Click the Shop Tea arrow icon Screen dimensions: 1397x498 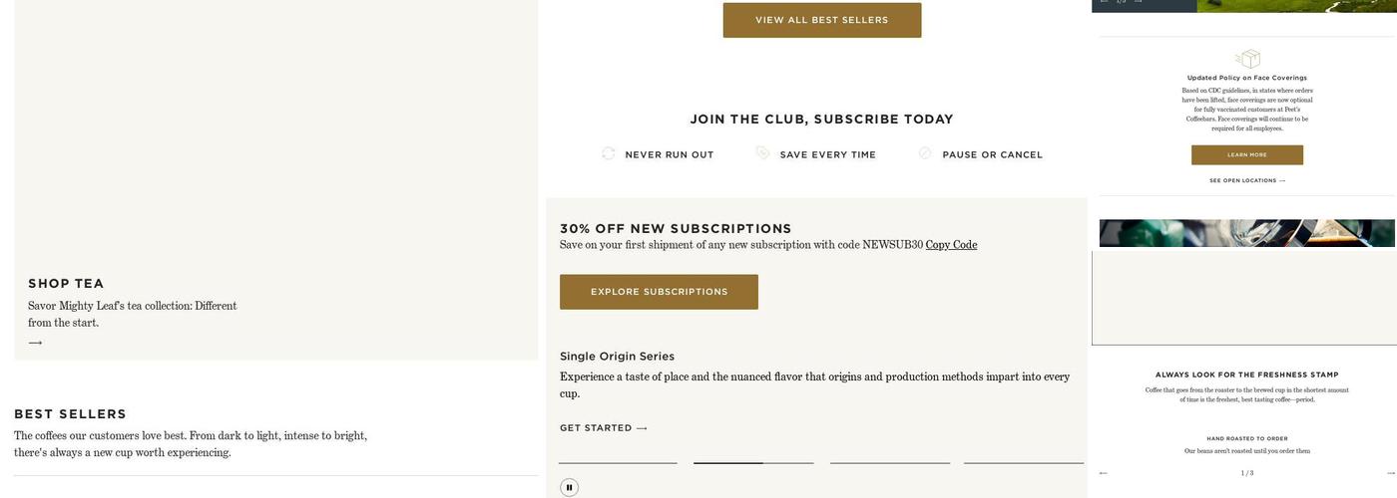(35, 343)
